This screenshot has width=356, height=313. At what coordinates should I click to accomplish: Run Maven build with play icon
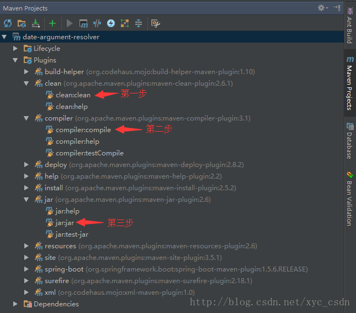click(x=70, y=23)
